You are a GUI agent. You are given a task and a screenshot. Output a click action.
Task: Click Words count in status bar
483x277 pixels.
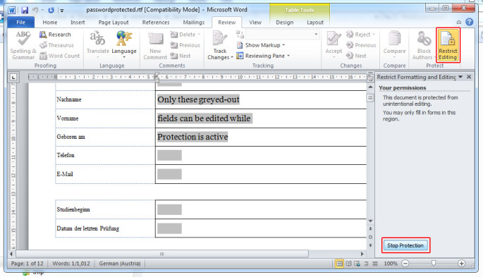click(x=71, y=264)
